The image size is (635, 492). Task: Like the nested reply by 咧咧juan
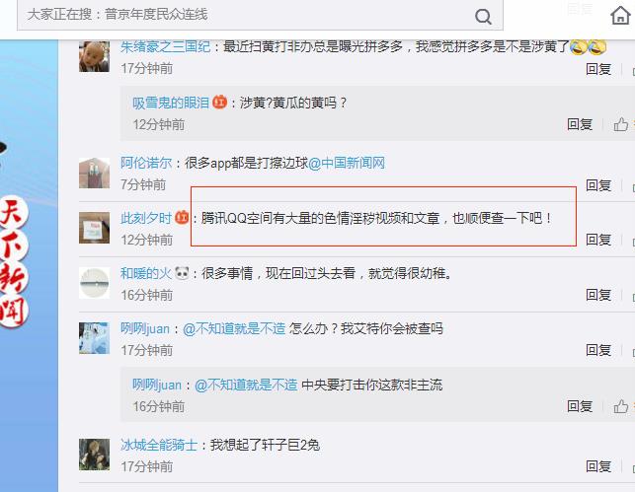coord(621,406)
